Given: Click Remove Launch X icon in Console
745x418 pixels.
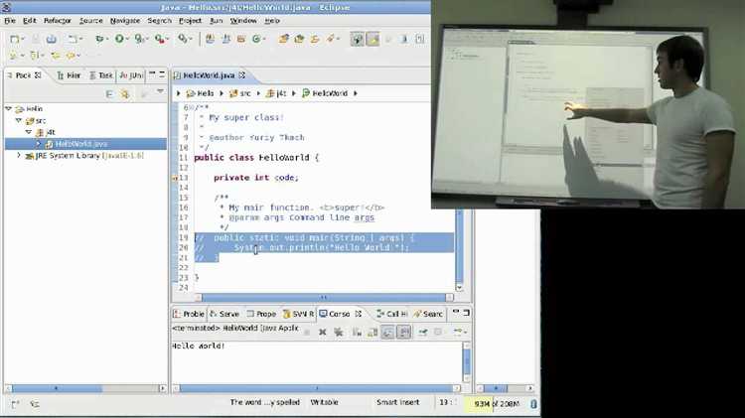Looking at the screenshot, I should [x=322, y=332].
